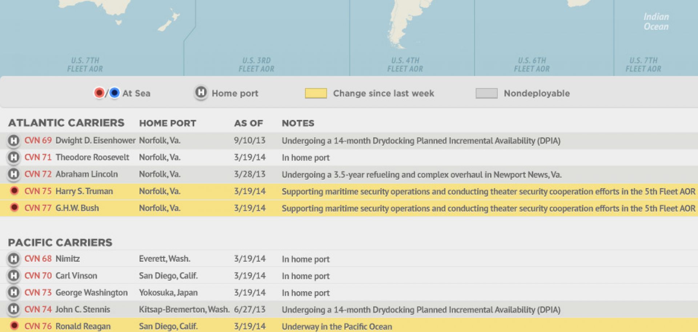The image size is (698, 332).
Task: Click home port icon for CVN 68 Nimitz
Action: click(x=13, y=259)
